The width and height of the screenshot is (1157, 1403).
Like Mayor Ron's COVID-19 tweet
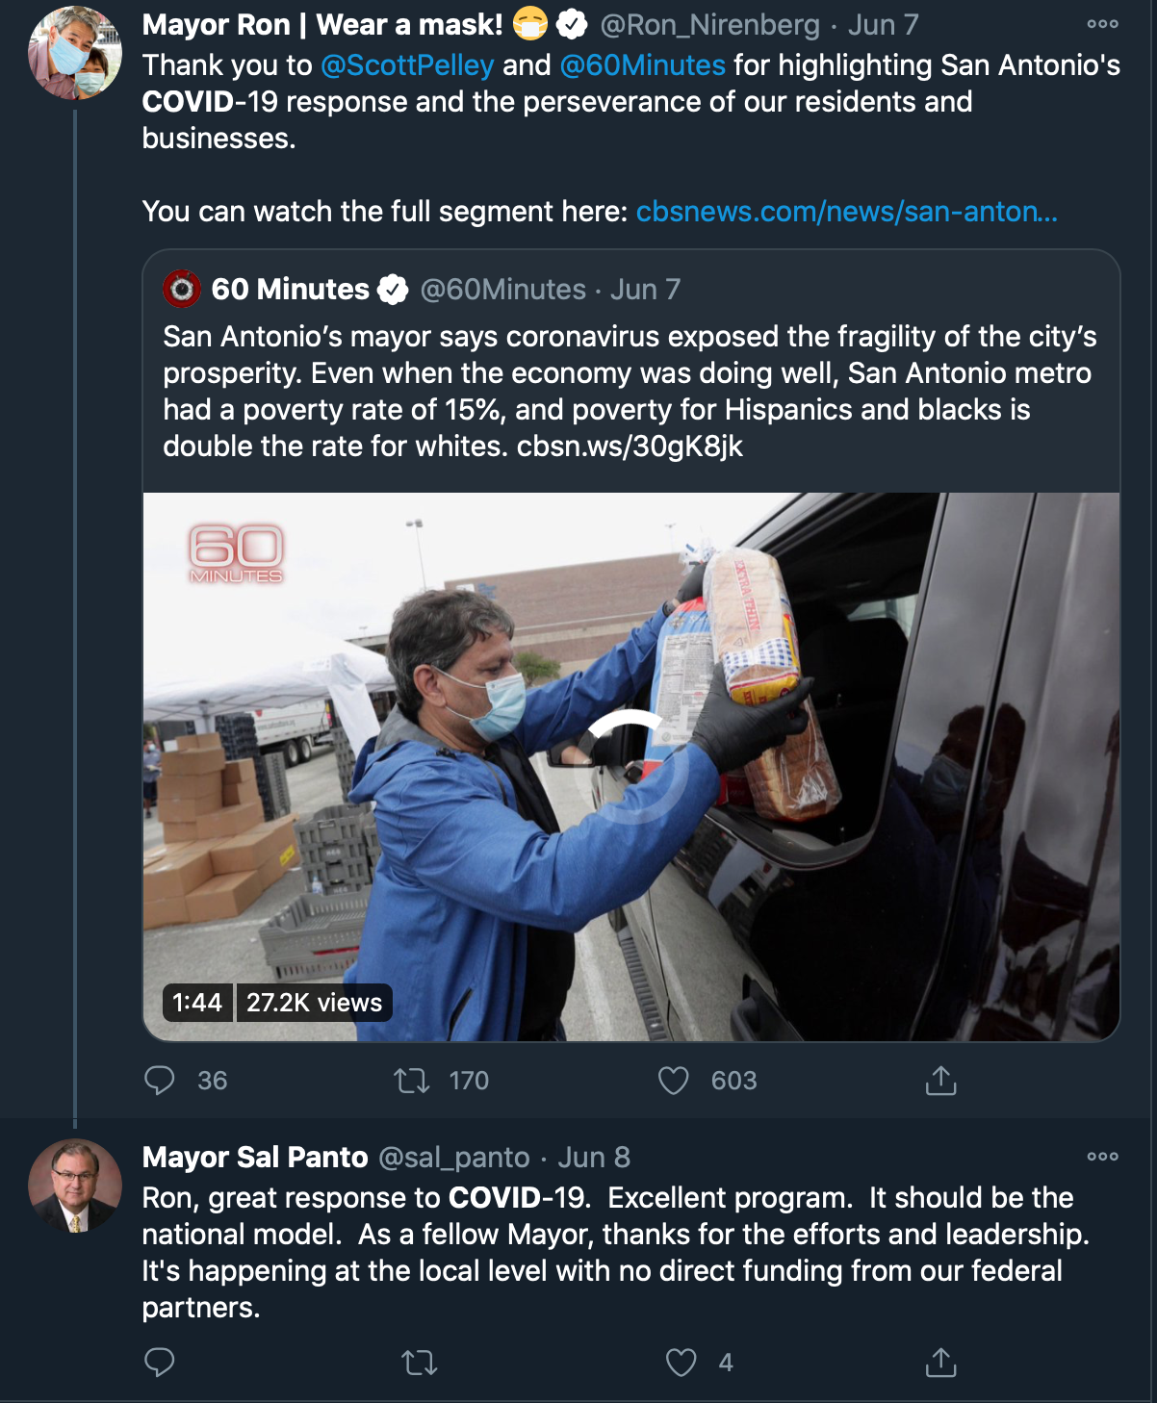[x=673, y=1081]
